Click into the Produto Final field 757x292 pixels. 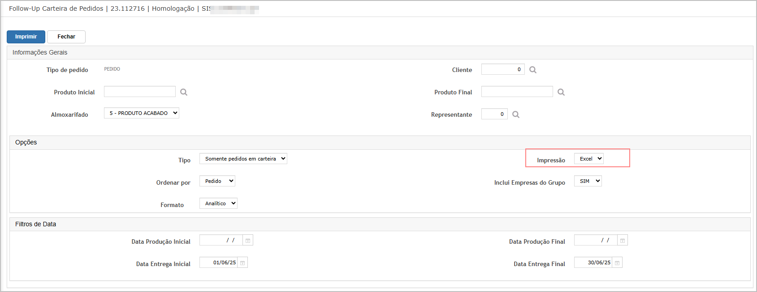(x=517, y=92)
